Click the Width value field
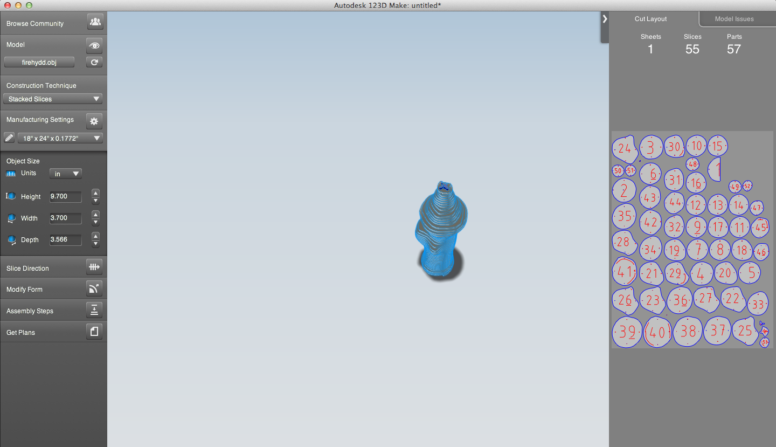776x447 pixels. pos(65,218)
